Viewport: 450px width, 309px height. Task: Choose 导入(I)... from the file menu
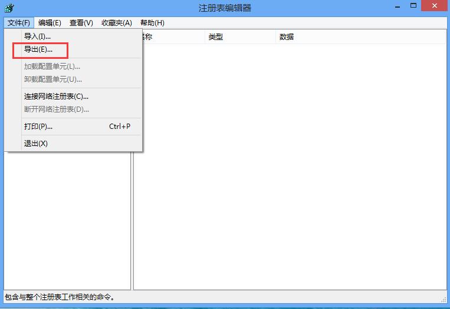[73, 36]
